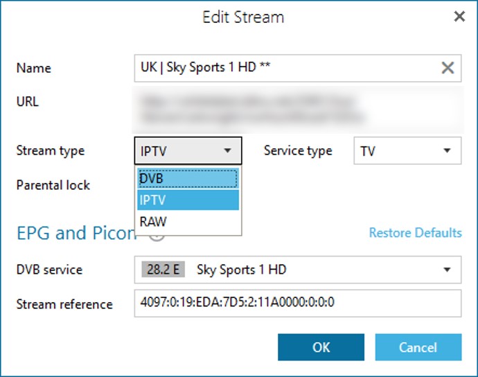Open the Stream type dropdown

pyautogui.click(x=188, y=150)
